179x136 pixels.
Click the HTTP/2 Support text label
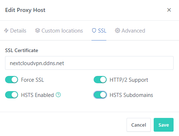click(129, 80)
